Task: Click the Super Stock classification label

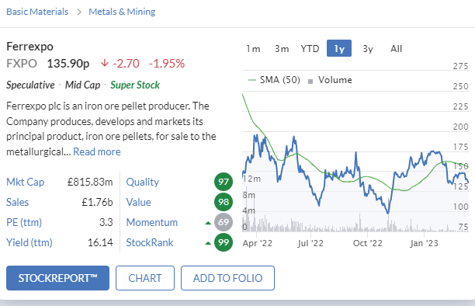Action: 135,85
